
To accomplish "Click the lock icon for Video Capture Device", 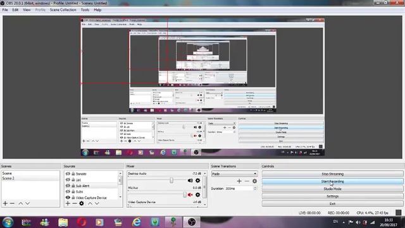I will point(73,198).
